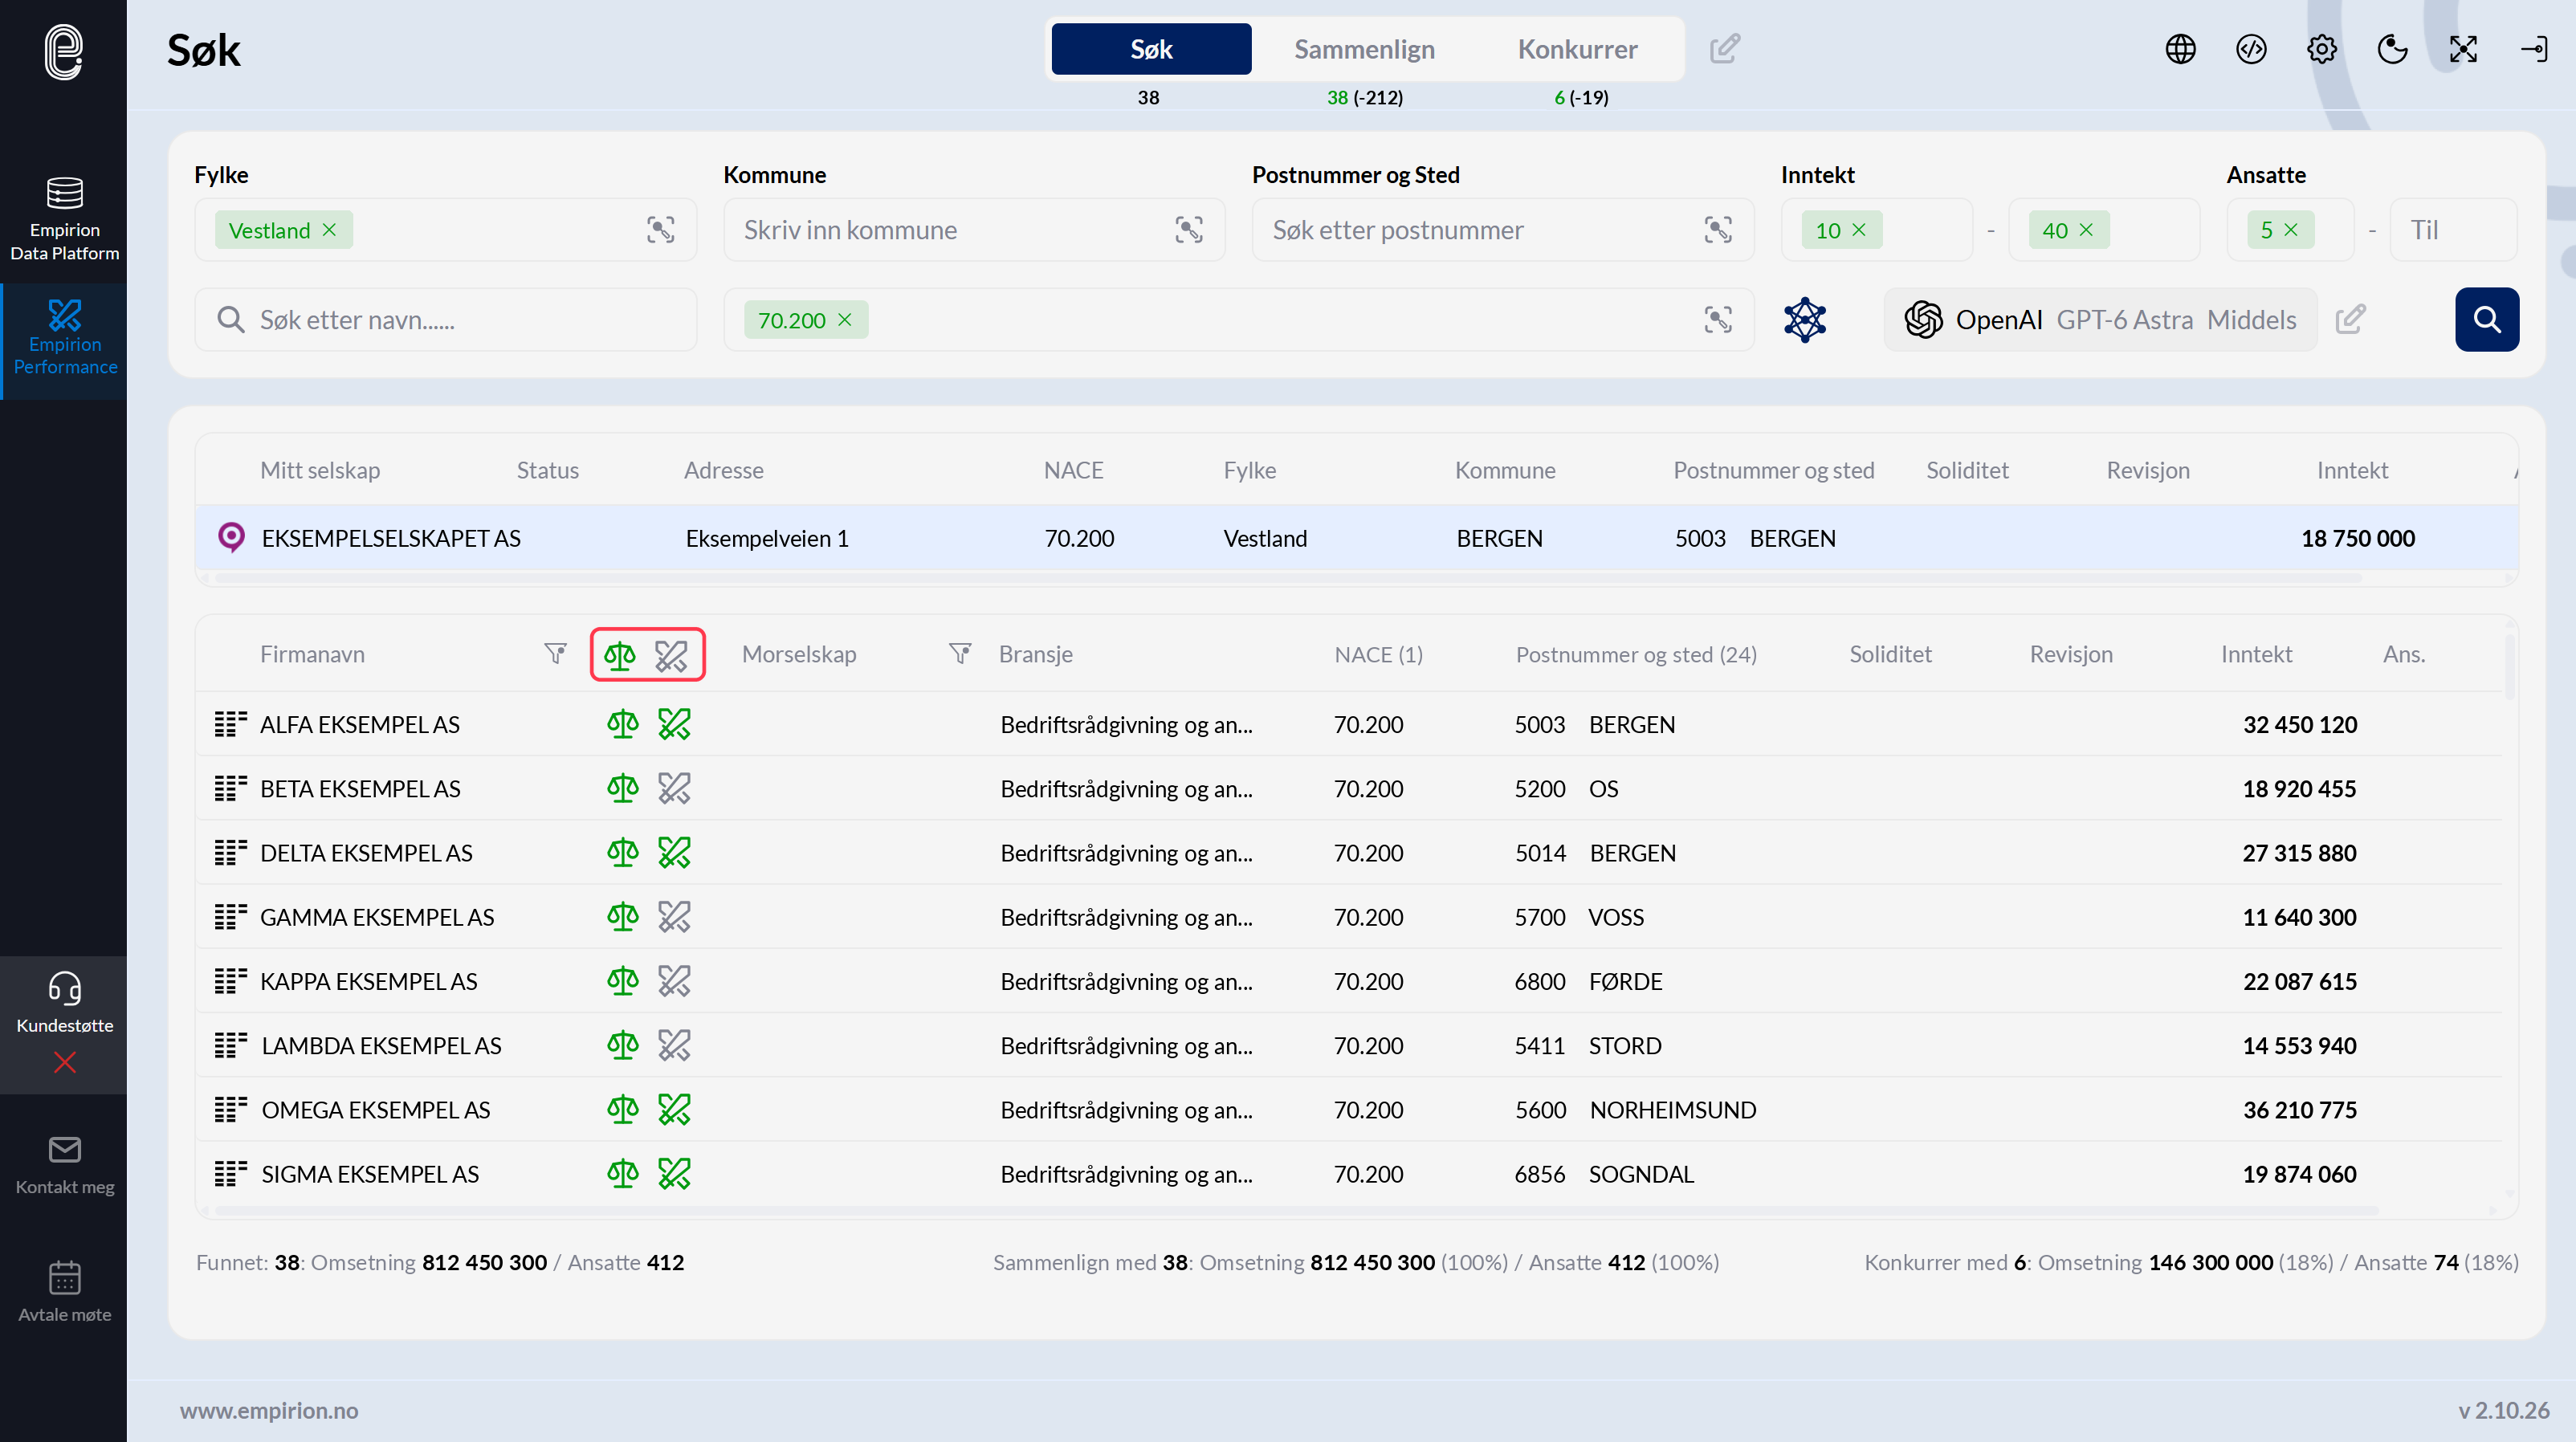Toggle compare-all scales icon in header

pos(620,655)
